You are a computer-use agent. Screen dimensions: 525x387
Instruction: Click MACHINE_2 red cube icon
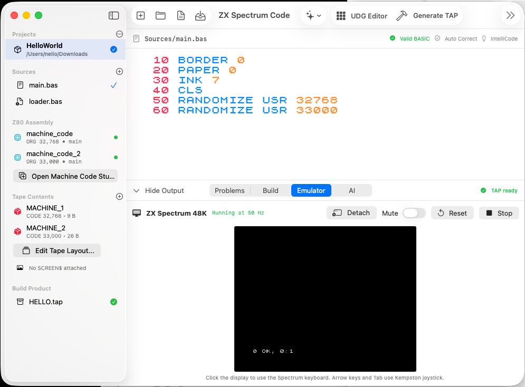click(x=18, y=231)
